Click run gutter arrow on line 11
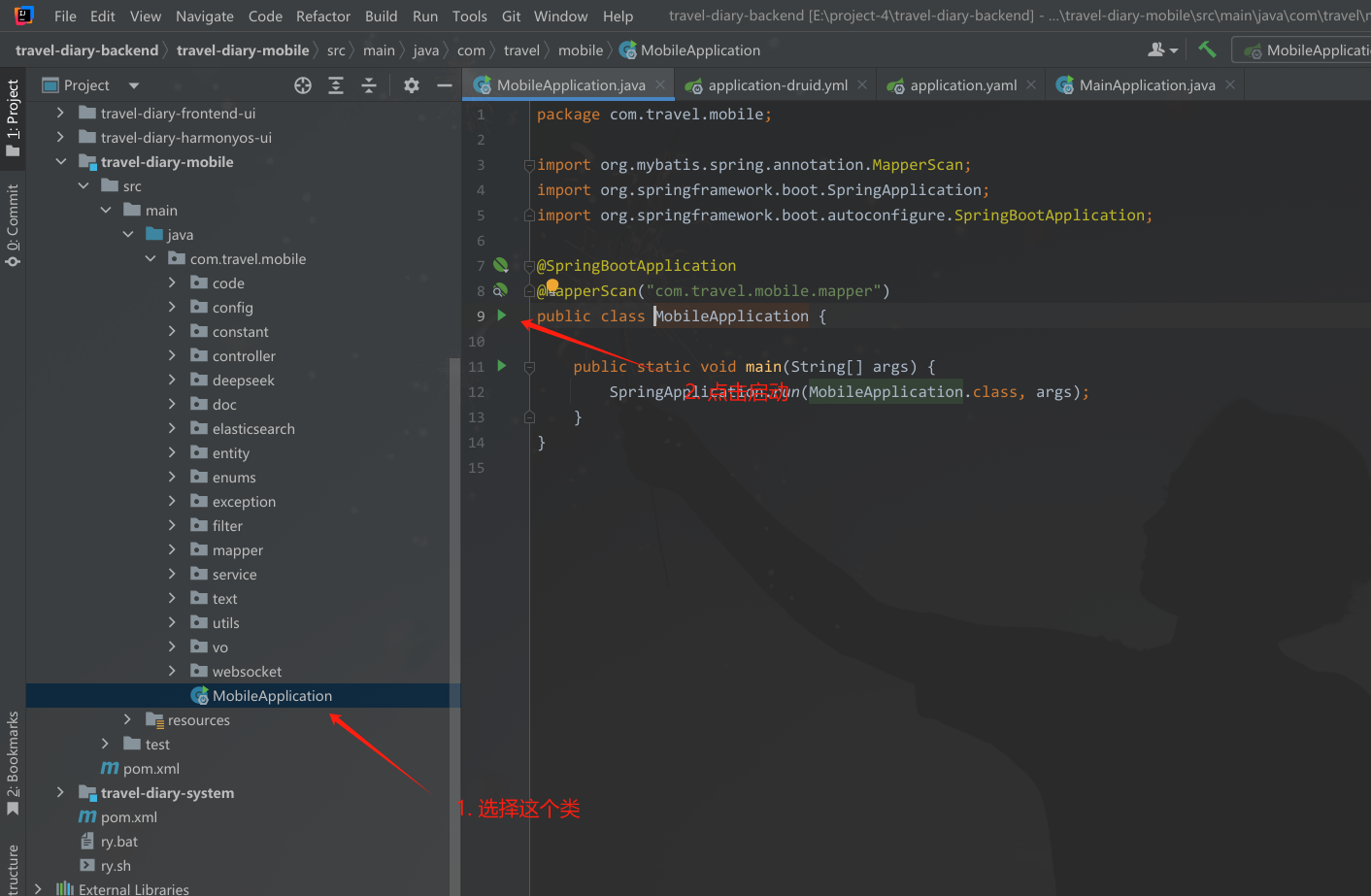Screen dimensions: 1371x896 pos(502,365)
